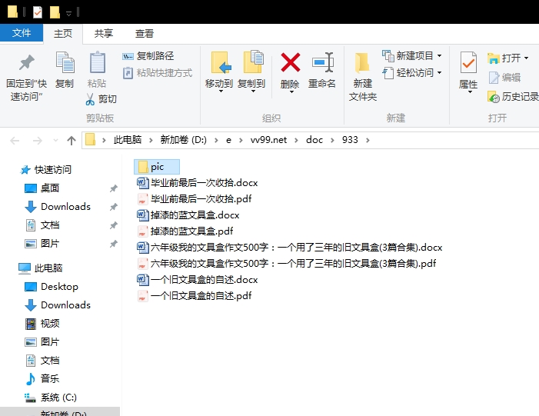Open pinned Downloads in Quick access

pos(58,207)
